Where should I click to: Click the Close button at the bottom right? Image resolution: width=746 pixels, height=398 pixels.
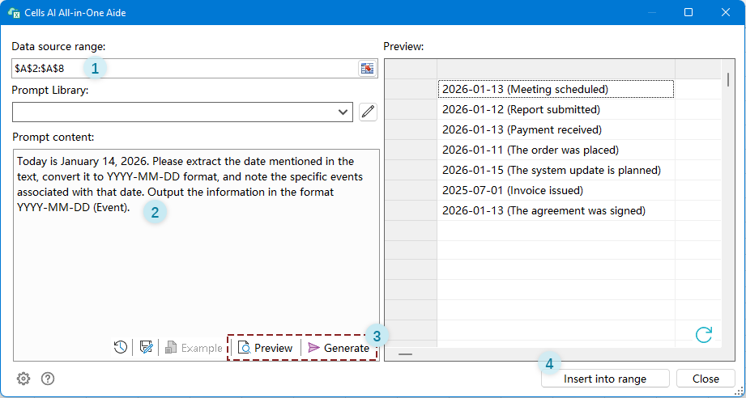point(706,379)
